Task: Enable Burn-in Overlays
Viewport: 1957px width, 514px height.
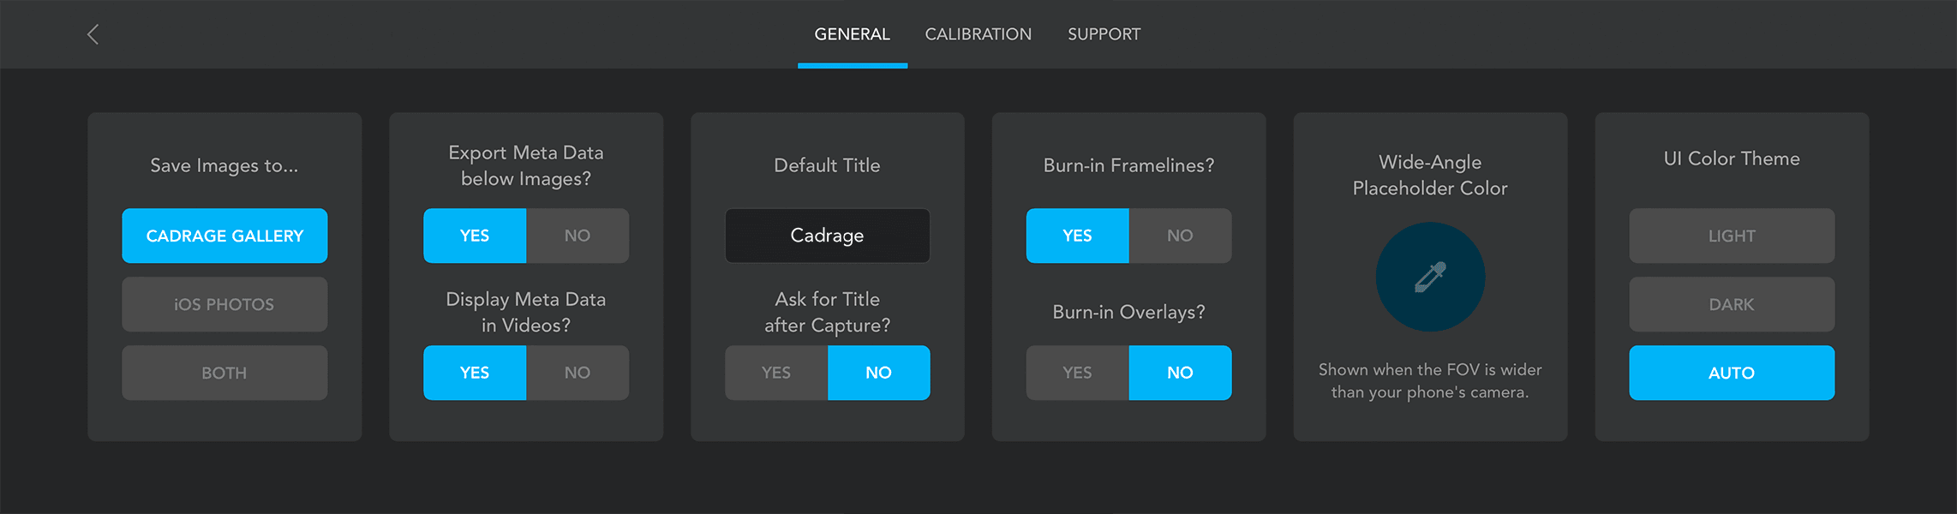Action: [1076, 373]
